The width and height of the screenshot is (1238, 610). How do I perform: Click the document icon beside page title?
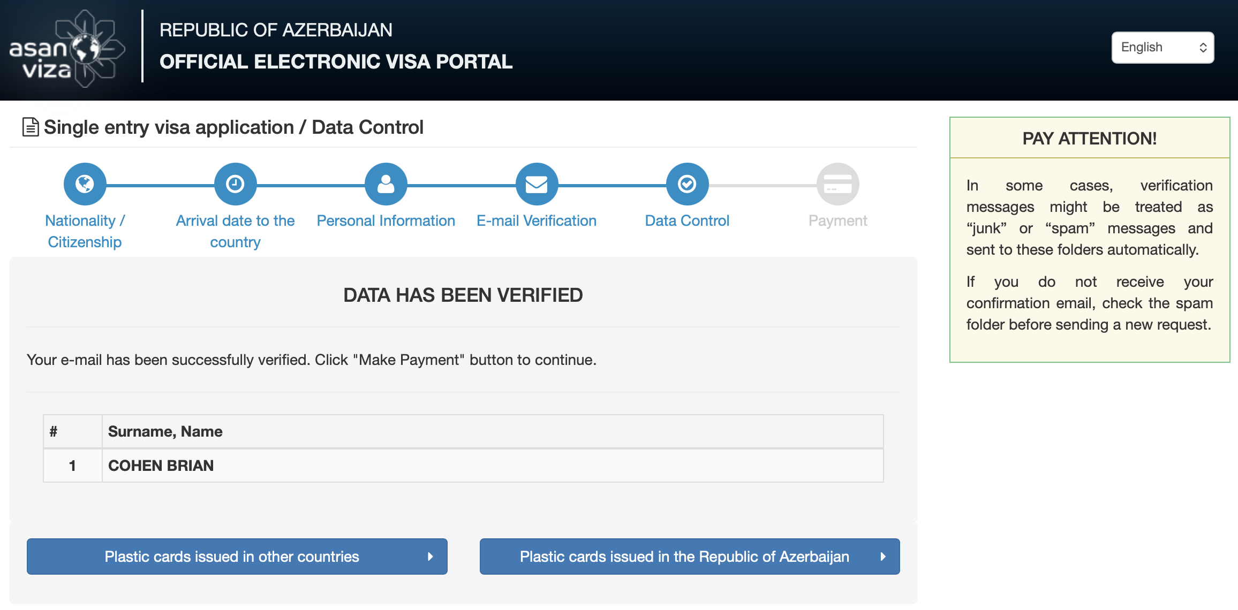(x=31, y=127)
